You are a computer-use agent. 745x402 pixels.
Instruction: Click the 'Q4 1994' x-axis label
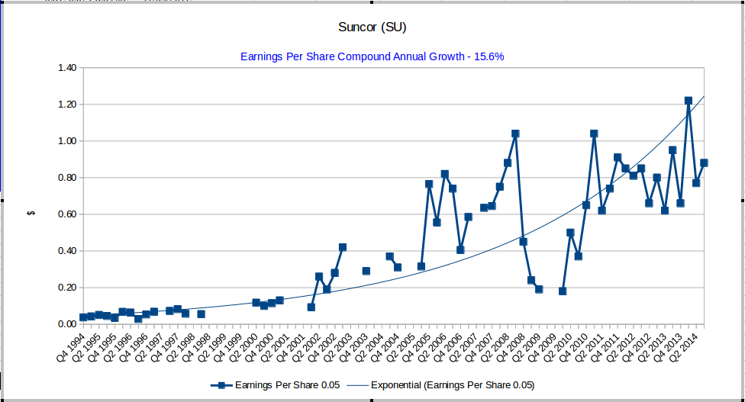pos(71,348)
